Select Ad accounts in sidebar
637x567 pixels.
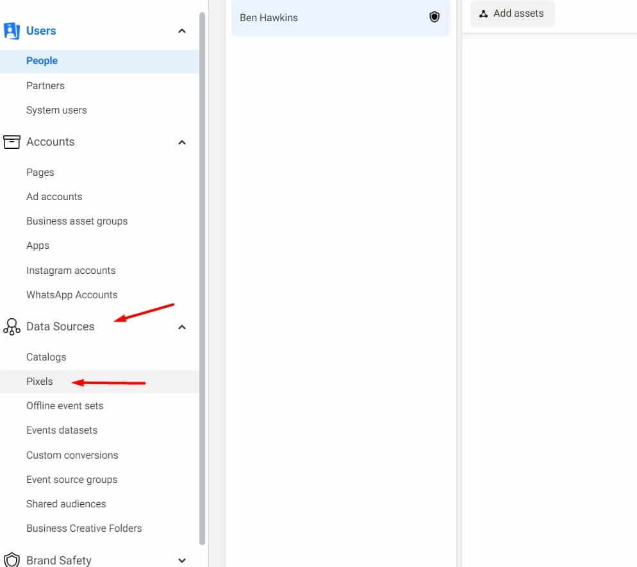click(54, 197)
